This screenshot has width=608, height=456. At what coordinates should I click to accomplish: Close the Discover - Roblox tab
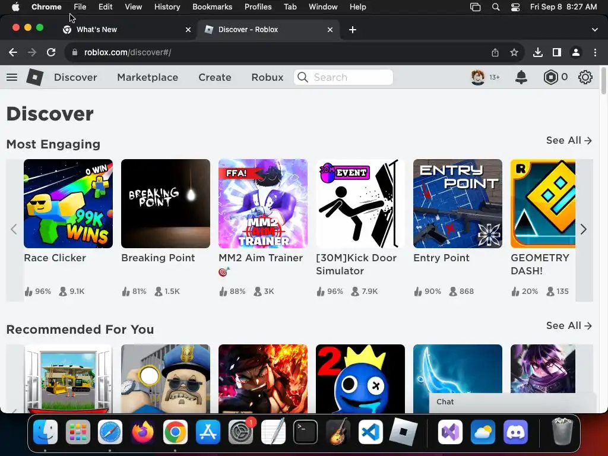(x=330, y=30)
